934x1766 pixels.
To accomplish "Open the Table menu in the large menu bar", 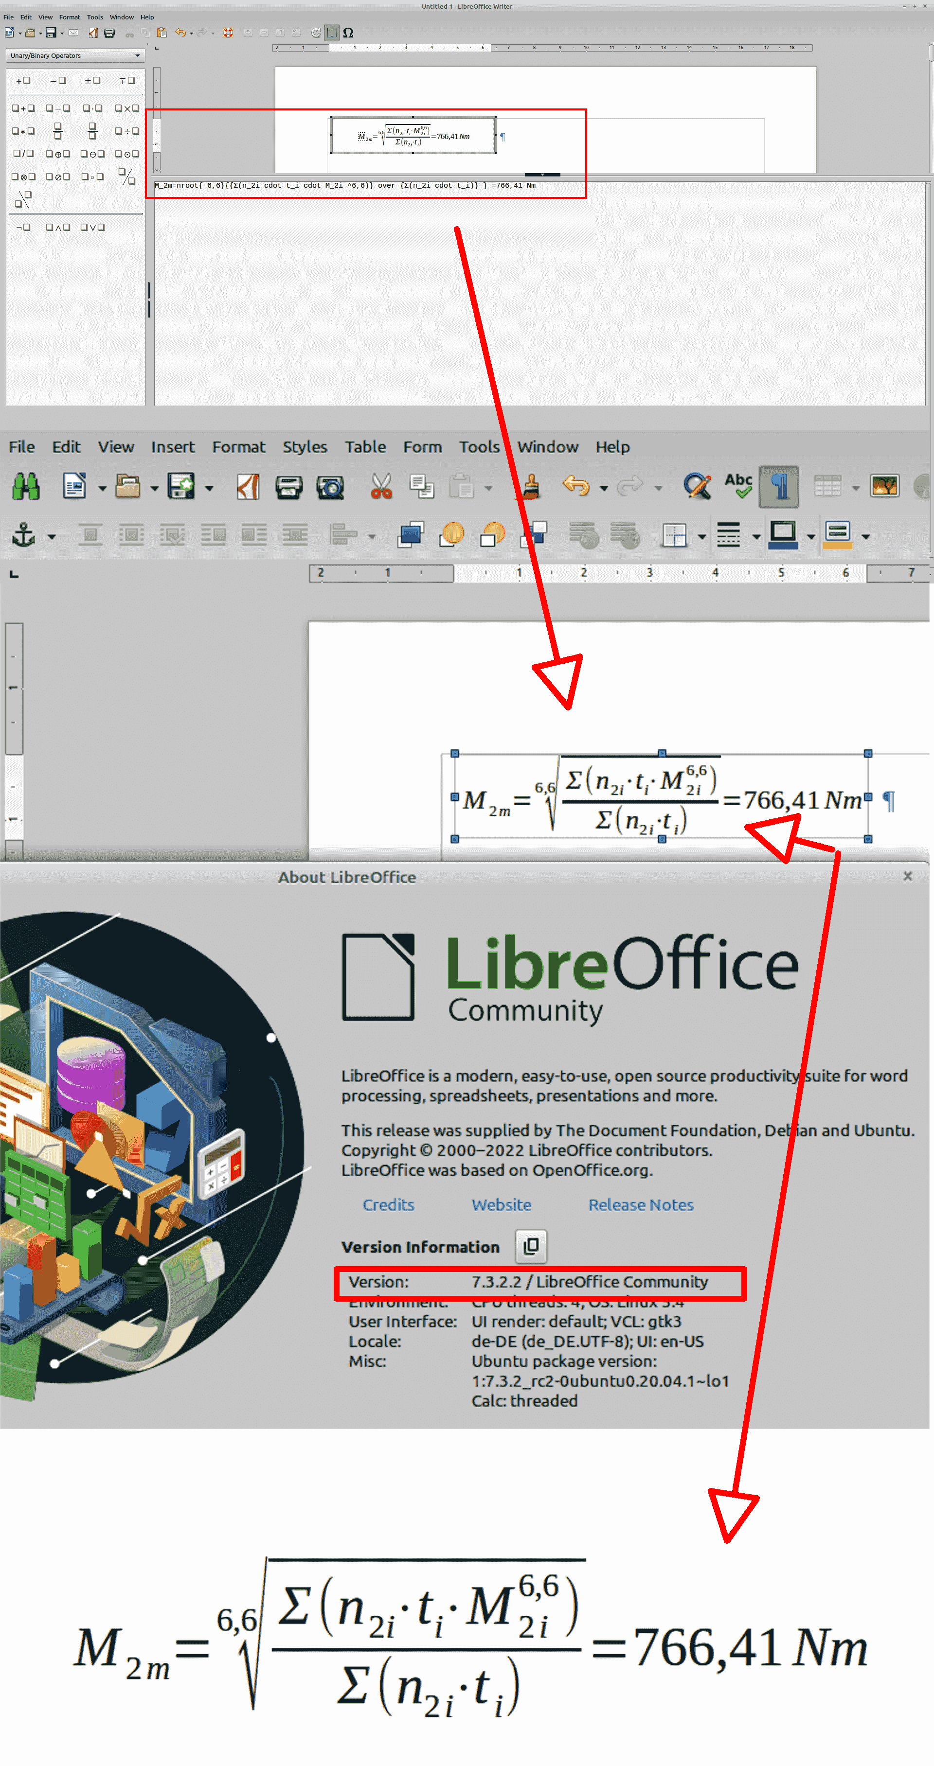I will pyautogui.click(x=365, y=447).
